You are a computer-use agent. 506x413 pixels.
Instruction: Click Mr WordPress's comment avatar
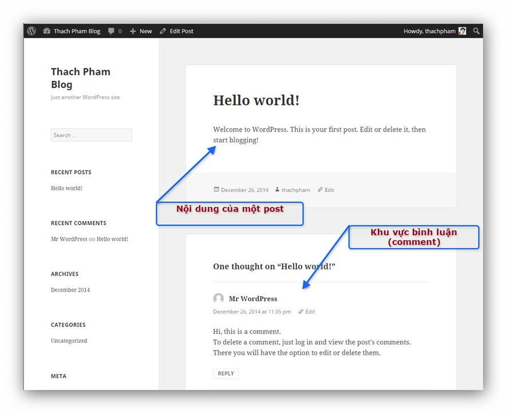click(x=219, y=298)
